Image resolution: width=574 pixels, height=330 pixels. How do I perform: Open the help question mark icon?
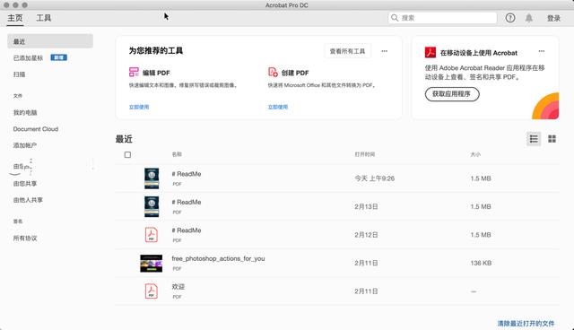coord(510,18)
